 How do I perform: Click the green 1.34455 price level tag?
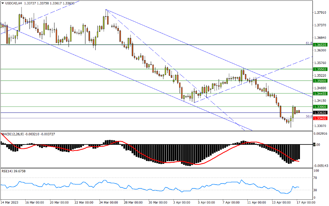pyautogui.click(x=321, y=94)
